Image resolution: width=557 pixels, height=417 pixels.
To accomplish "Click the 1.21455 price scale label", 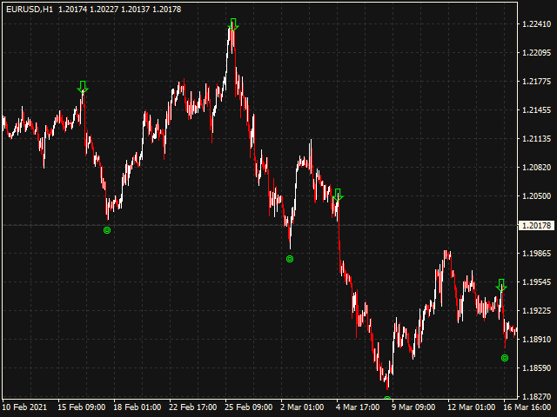I will (x=536, y=110).
